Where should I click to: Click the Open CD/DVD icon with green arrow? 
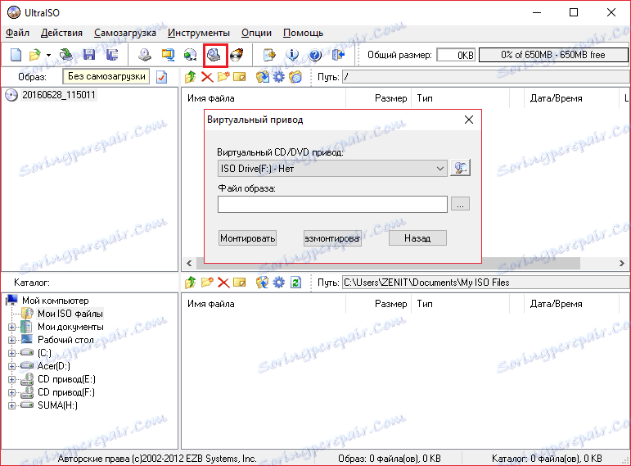click(x=66, y=55)
